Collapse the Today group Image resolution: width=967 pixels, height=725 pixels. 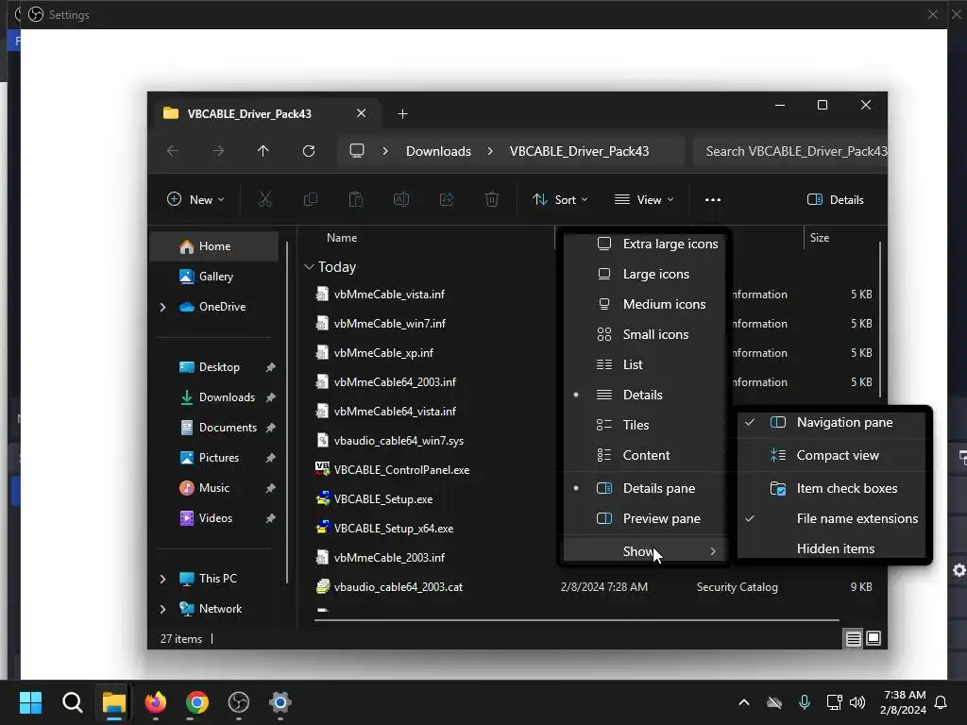pos(309,267)
